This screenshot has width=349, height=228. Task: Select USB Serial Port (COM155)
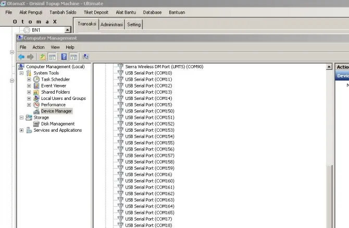[x=149, y=143]
